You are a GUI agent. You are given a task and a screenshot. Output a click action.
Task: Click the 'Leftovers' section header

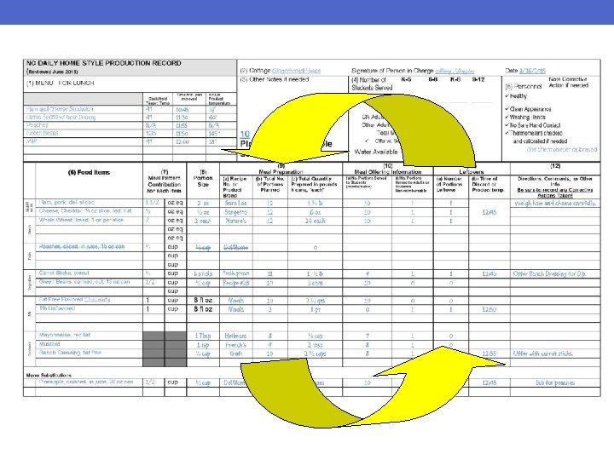click(472, 172)
